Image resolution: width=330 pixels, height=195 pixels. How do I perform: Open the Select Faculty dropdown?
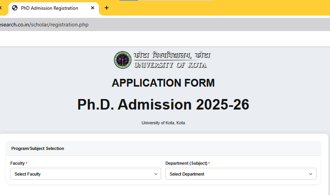click(x=85, y=174)
